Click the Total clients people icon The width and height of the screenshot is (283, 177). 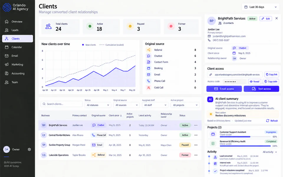pos(48,27)
